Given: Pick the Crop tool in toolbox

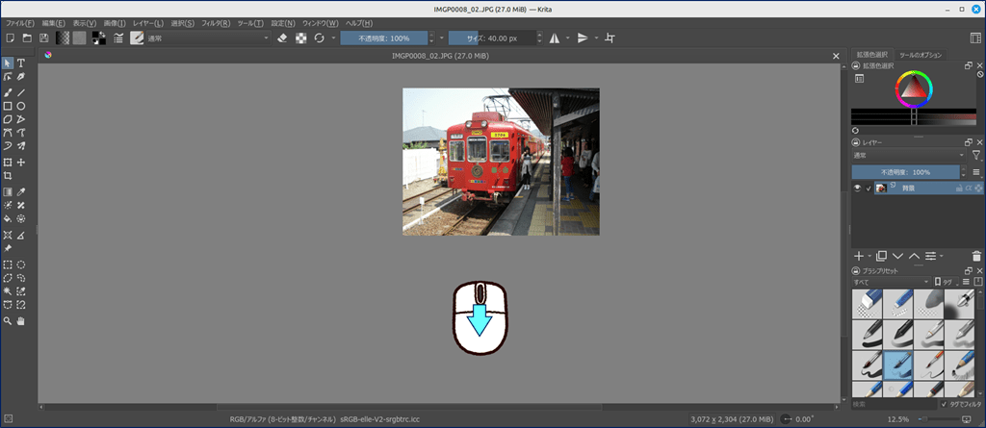Looking at the screenshot, I should (8, 176).
